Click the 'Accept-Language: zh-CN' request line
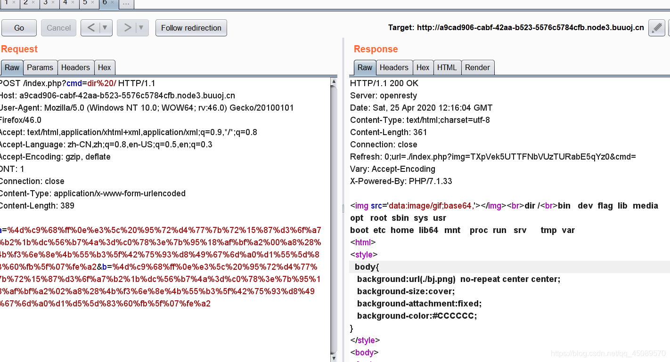This screenshot has width=670, height=362. (106, 145)
